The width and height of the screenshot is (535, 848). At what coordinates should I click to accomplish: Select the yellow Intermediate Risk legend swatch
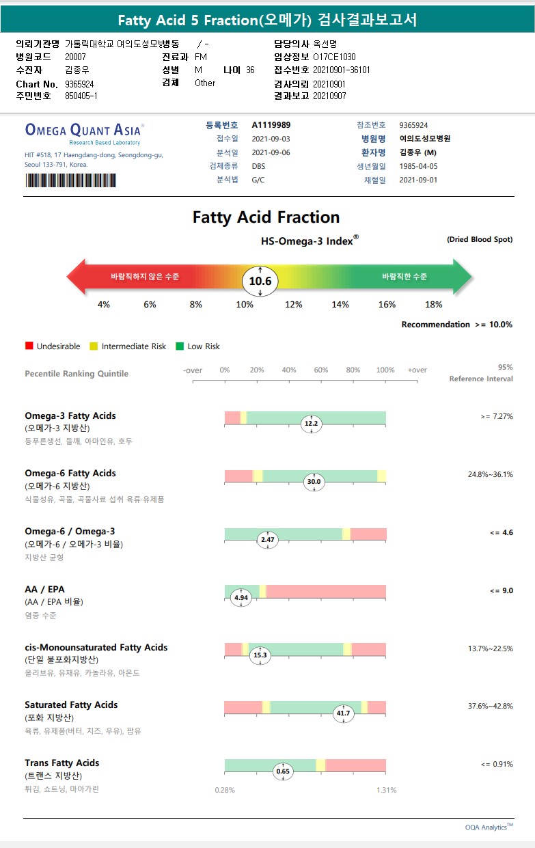coord(94,346)
